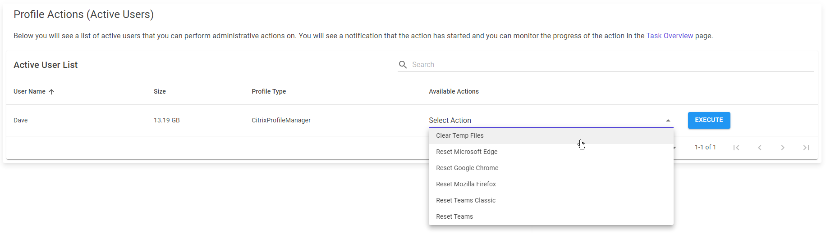The width and height of the screenshot is (826, 243).
Task: Sort by User Name column header
Action: (29, 92)
